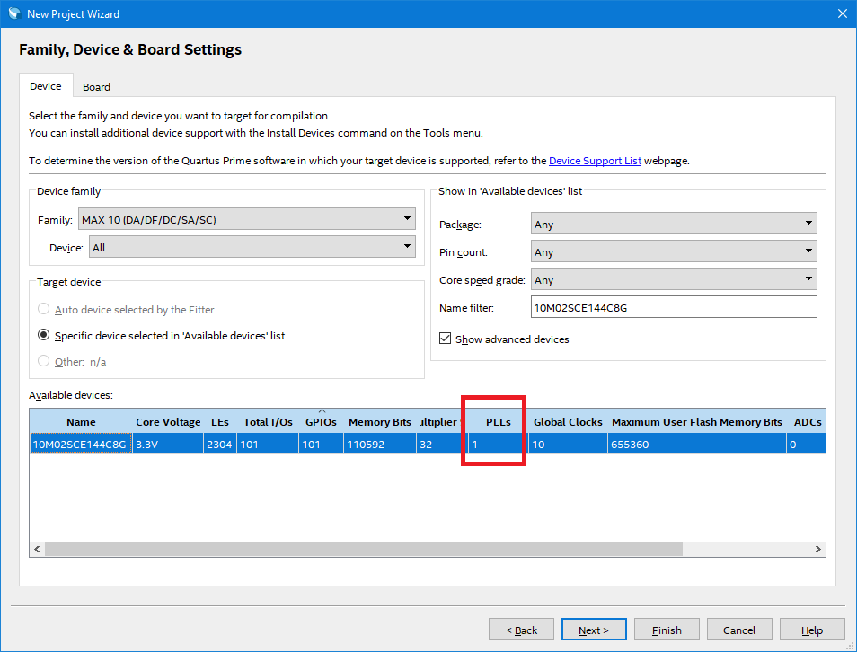Open the Pin count dropdown
The height and width of the screenshot is (652, 857).
673,252
